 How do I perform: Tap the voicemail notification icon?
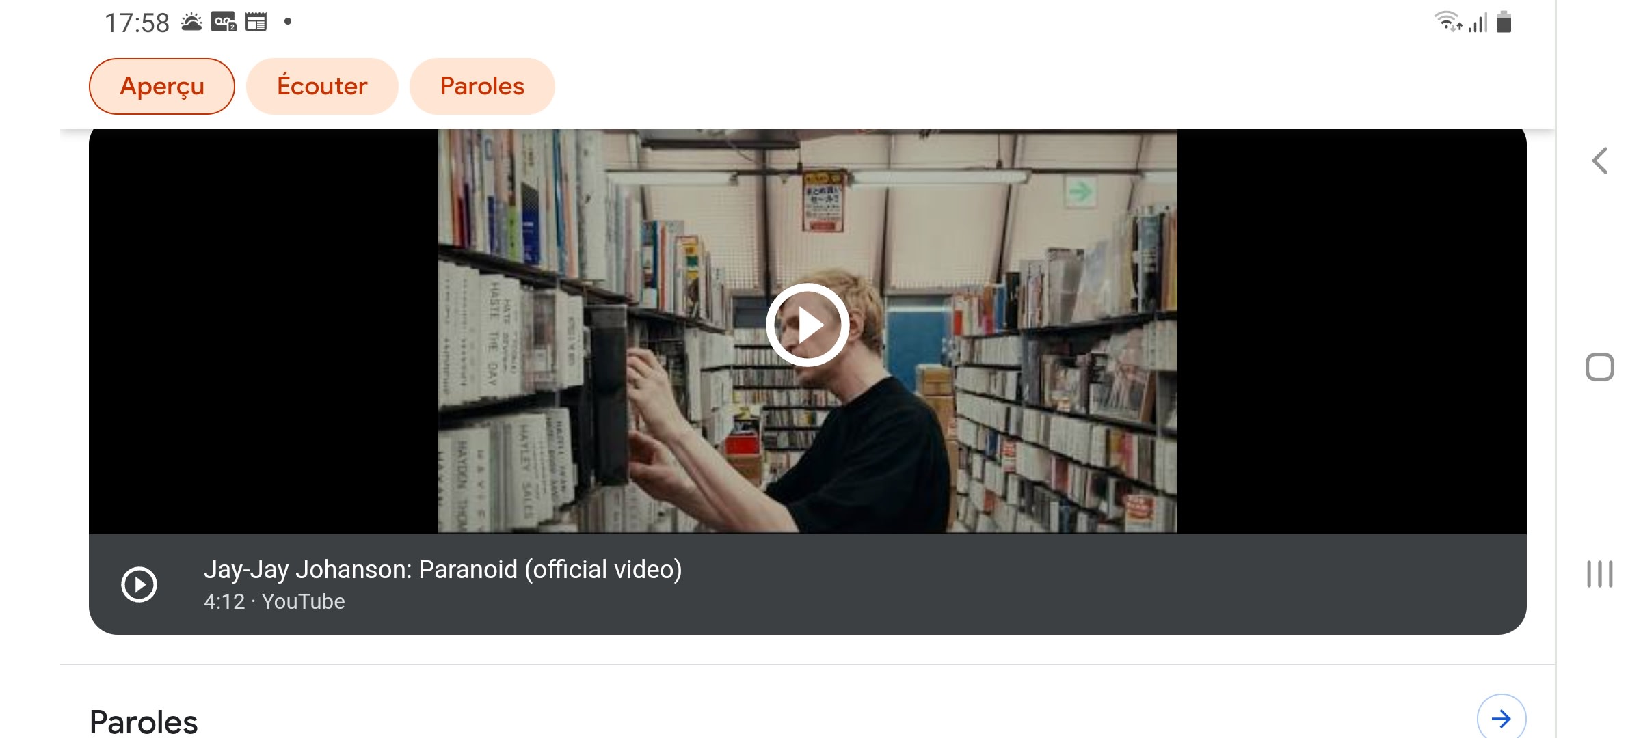click(224, 23)
